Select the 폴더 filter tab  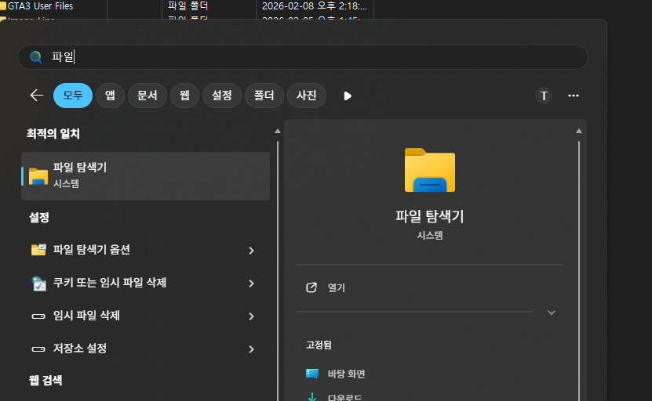coord(264,96)
